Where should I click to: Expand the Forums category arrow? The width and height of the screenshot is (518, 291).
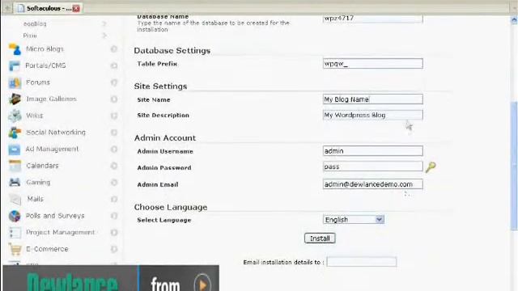point(114,82)
